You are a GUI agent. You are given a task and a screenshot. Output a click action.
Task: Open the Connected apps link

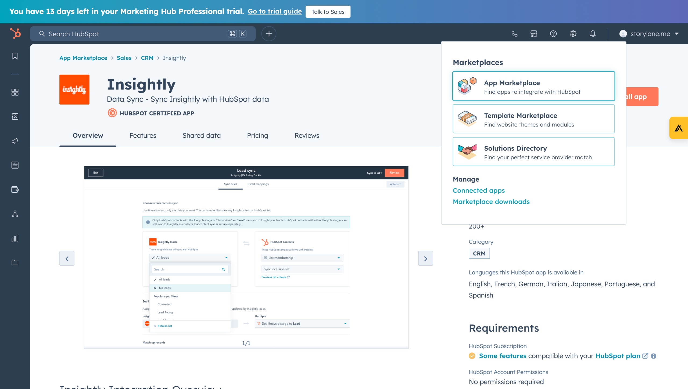[x=479, y=190]
